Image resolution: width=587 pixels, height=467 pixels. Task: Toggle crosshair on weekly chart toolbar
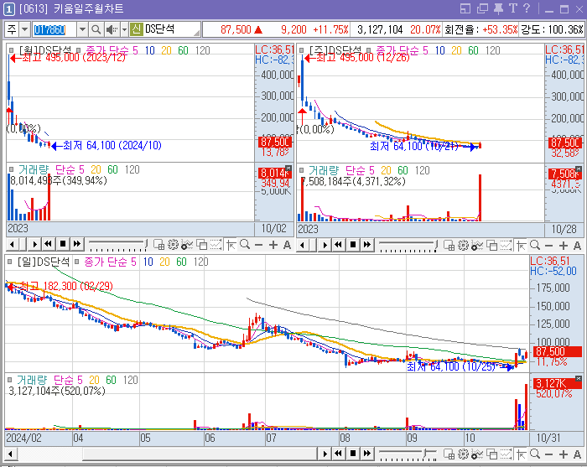[x=521, y=246]
